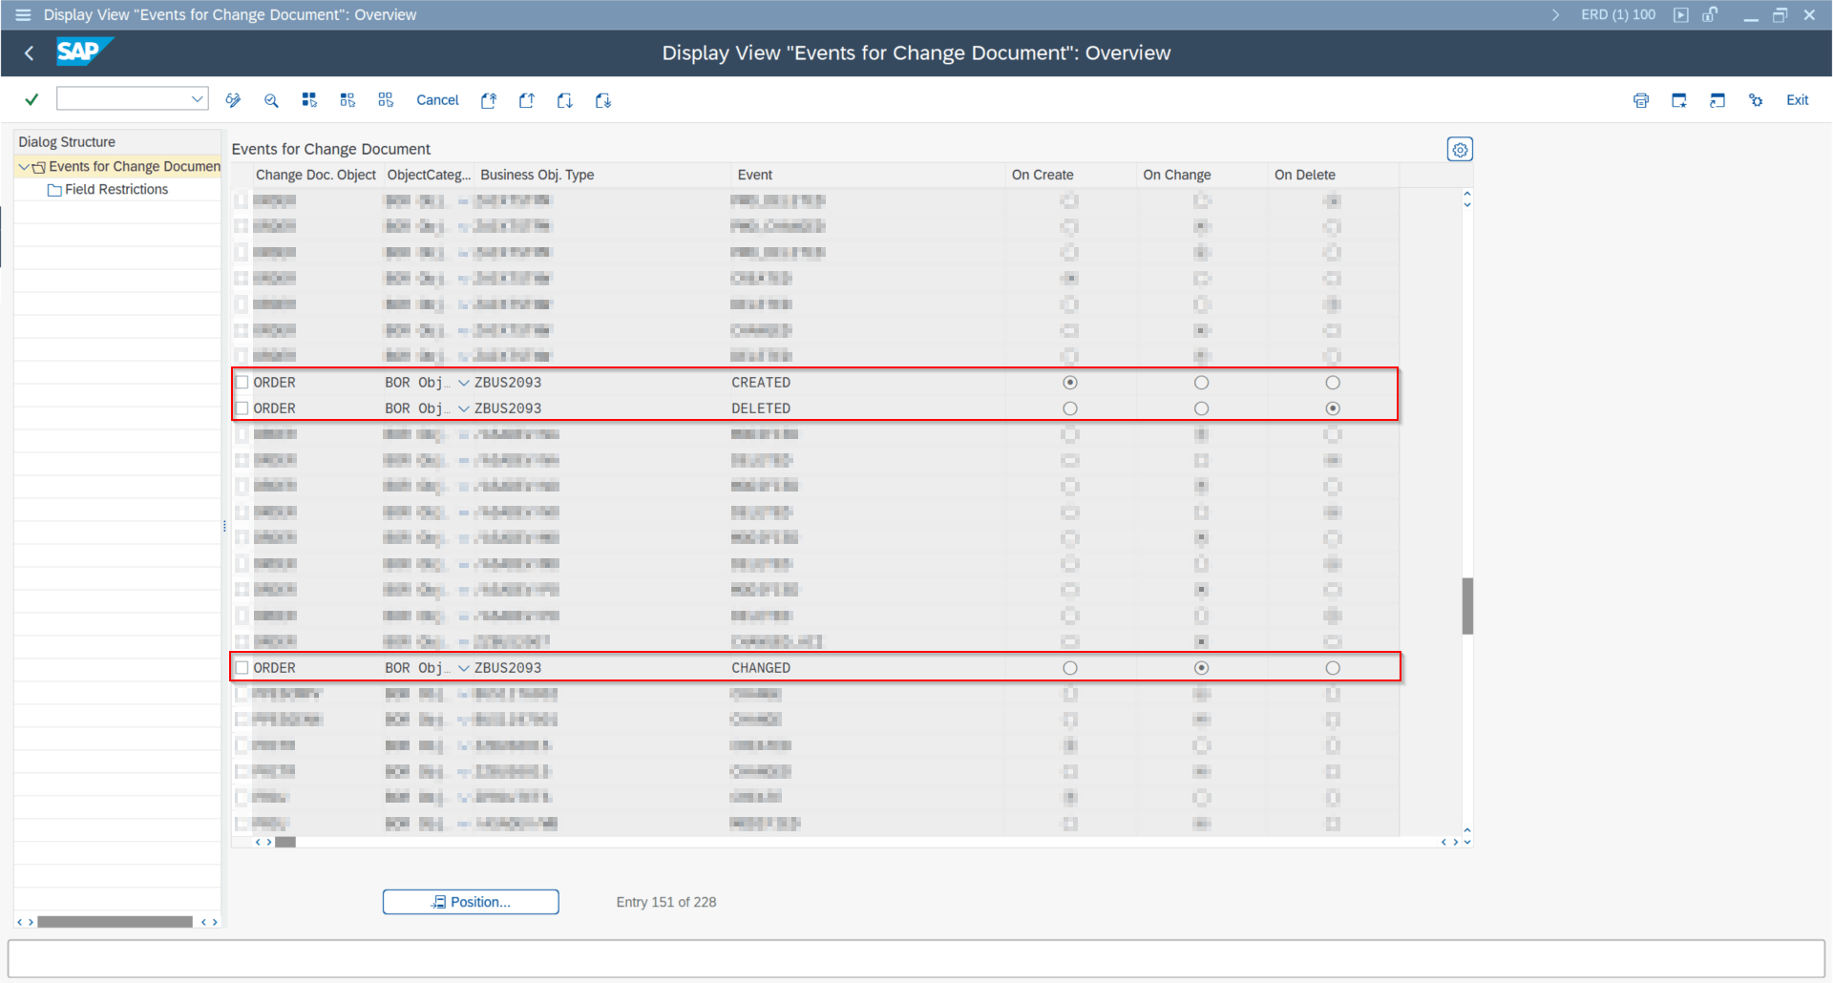Click ObjectCateg... column header

pos(429,175)
